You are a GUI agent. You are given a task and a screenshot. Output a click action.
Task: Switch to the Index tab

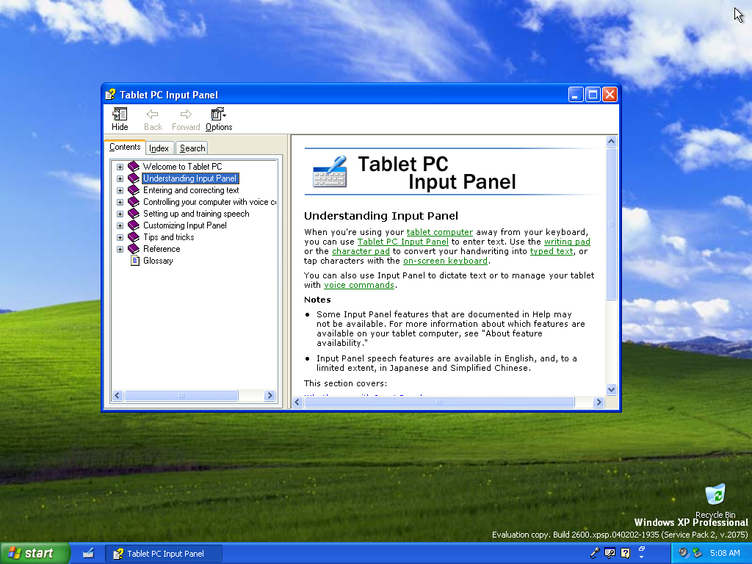(159, 148)
